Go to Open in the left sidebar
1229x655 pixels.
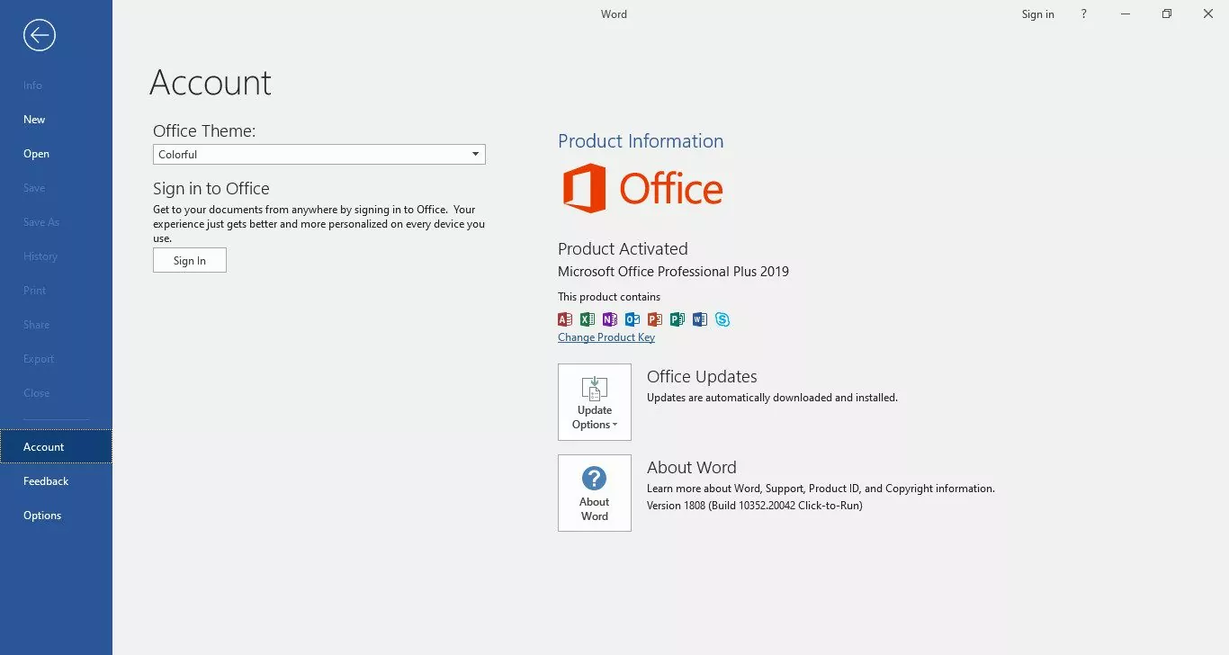tap(36, 154)
